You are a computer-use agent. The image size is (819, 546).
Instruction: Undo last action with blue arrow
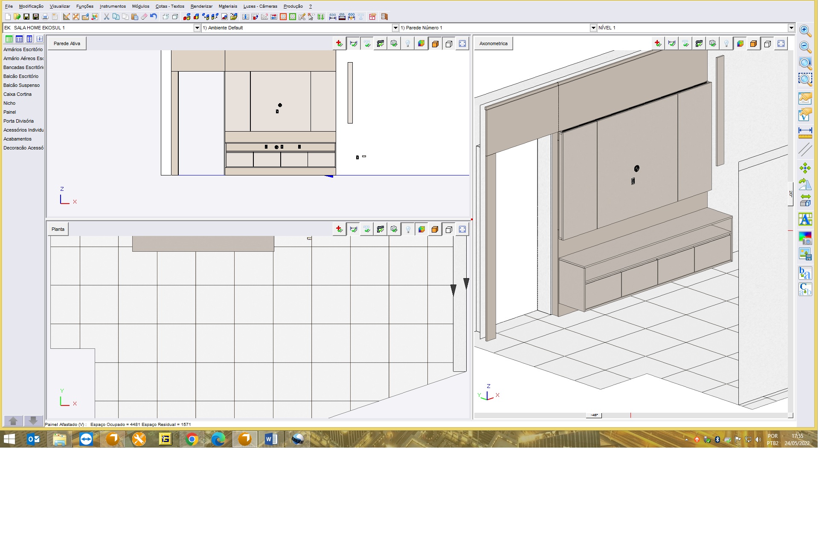click(154, 17)
